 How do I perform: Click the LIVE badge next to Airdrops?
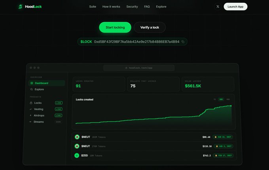(x=58, y=115)
